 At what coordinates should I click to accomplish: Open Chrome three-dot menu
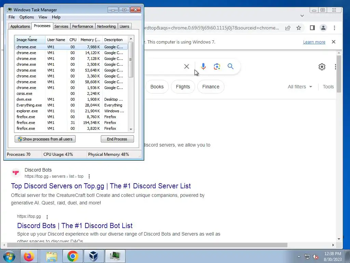coord(334,28)
